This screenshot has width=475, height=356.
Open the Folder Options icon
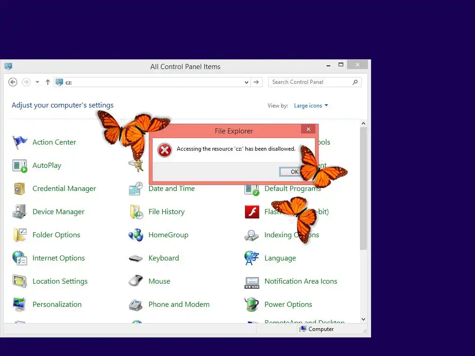coord(19,235)
